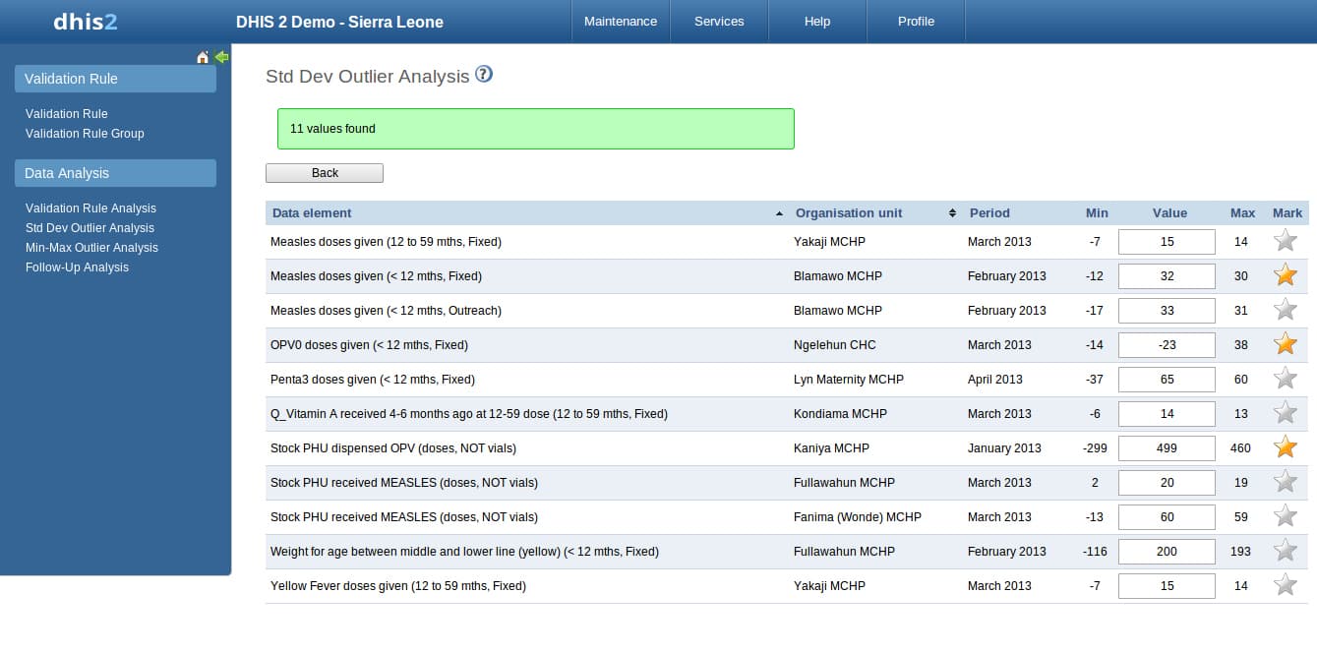Toggle the star for Kaniya MCHP row
This screenshot has height=653, width=1317.
click(1285, 447)
